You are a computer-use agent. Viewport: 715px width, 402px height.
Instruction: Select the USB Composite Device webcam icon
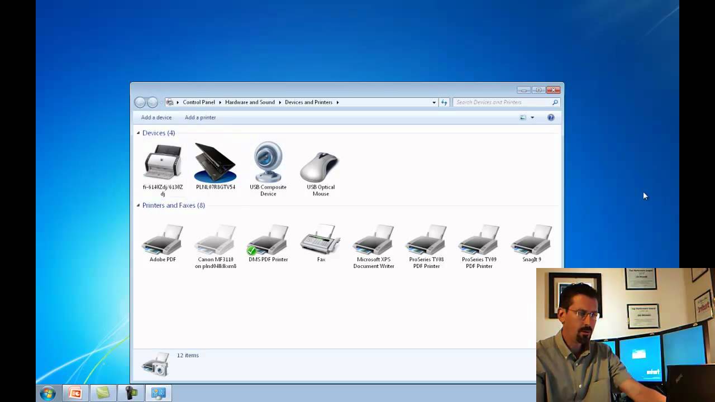tap(268, 162)
